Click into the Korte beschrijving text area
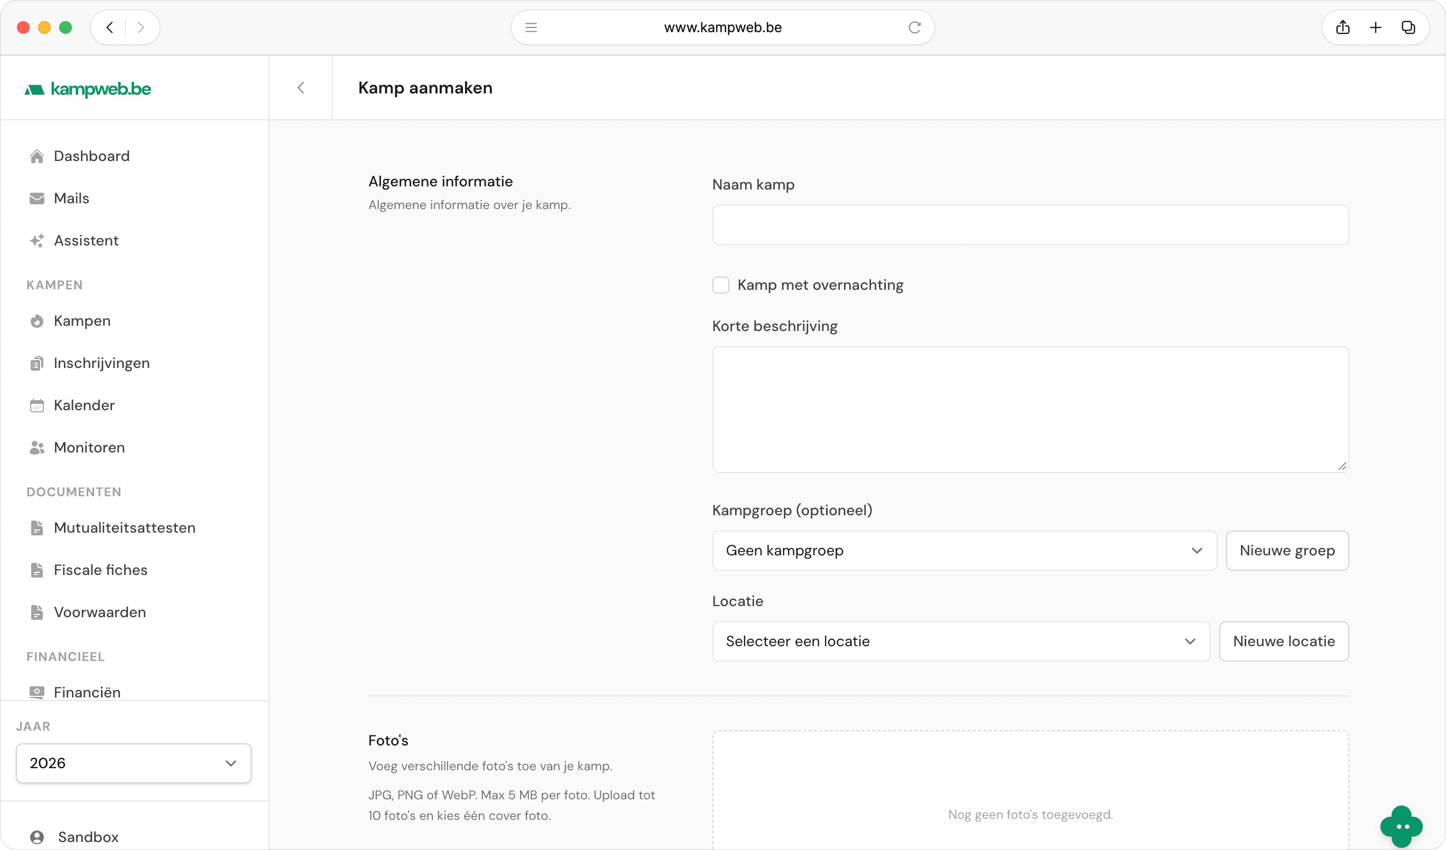 pyautogui.click(x=1031, y=410)
